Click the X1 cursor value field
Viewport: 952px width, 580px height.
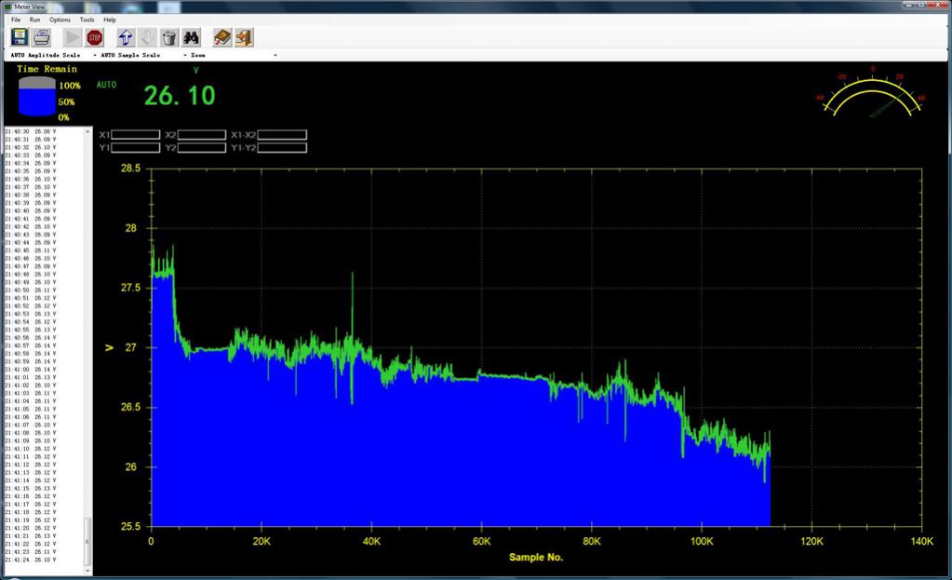[135, 135]
